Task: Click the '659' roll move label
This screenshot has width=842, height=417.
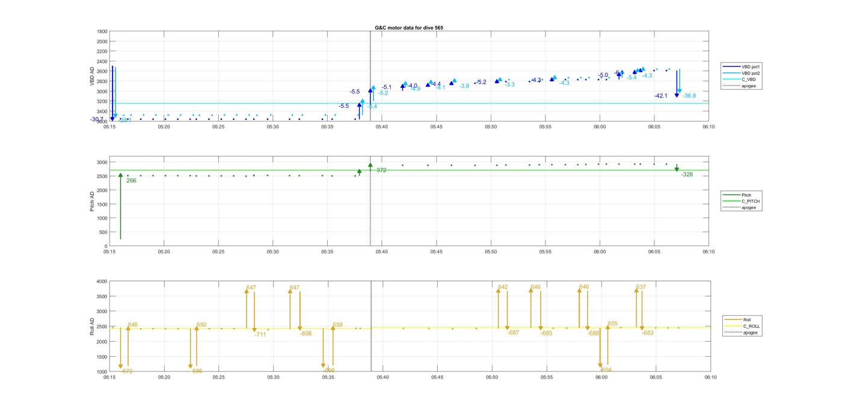Action: pos(337,325)
